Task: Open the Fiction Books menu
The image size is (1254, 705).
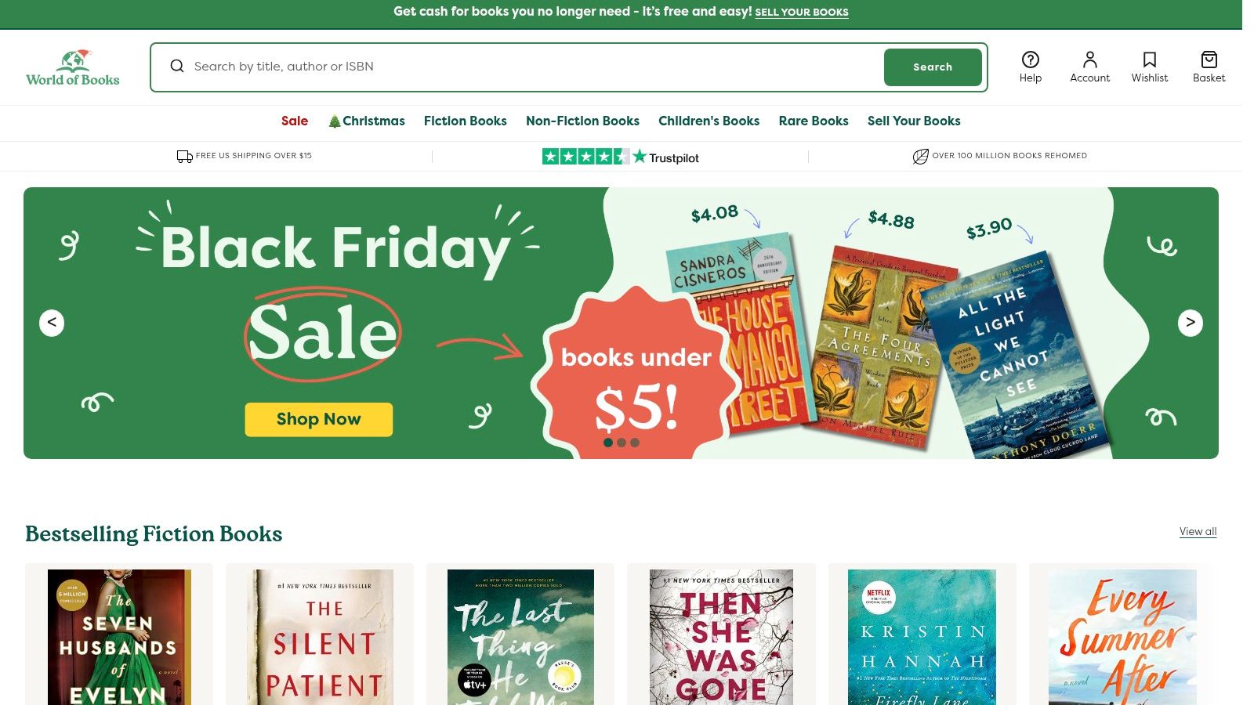Action: coord(465,121)
